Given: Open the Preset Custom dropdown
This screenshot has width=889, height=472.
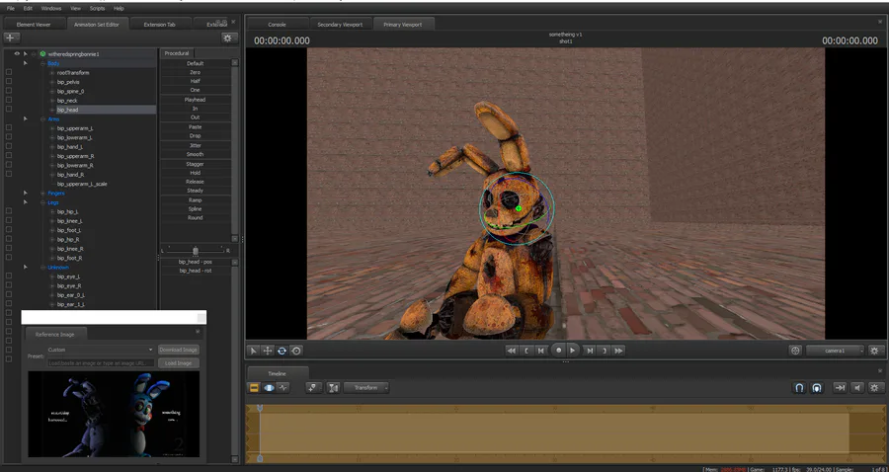Looking at the screenshot, I should click(101, 351).
